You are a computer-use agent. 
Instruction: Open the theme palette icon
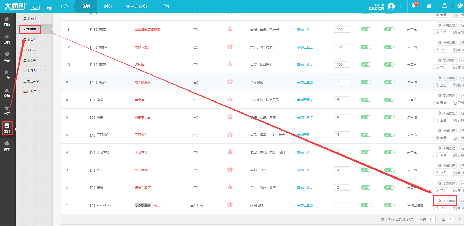coord(460,6)
